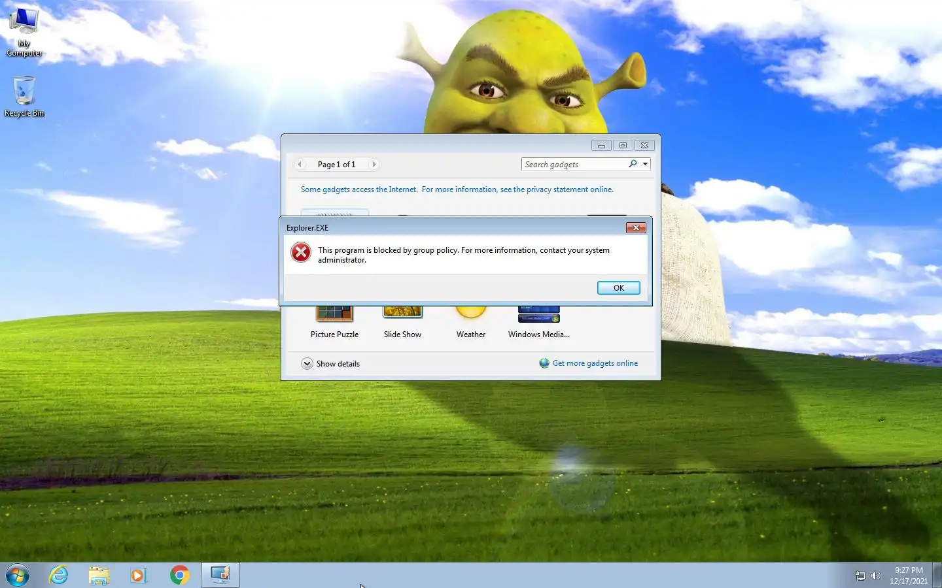
Task: Open Windows Explorer folder in taskbar
Action: 99,575
